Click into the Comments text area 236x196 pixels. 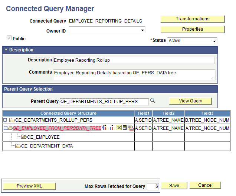click(x=134, y=75)
